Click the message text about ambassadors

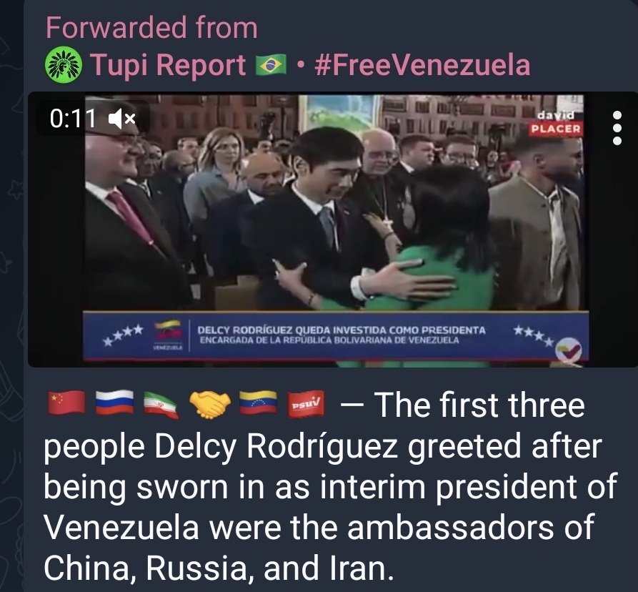pyautogui.click(x=330, y=486)
